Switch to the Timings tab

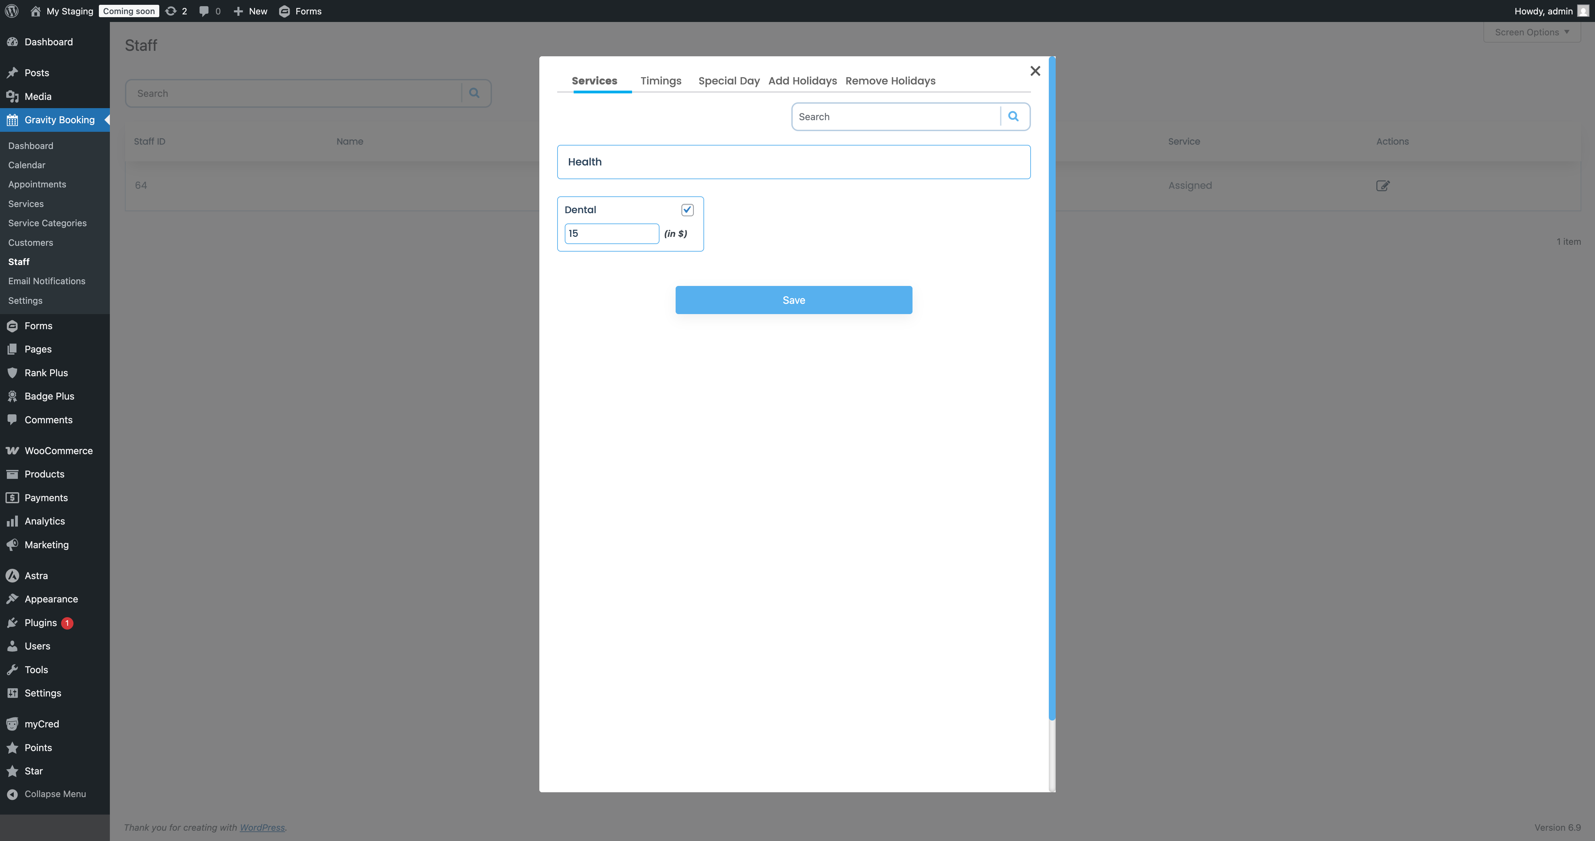click(660, 81)
